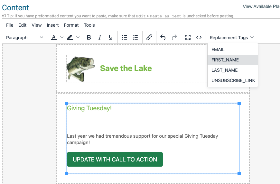Screen dimensions: 280x184
Task: Redo the previous action
Action: 174,38
